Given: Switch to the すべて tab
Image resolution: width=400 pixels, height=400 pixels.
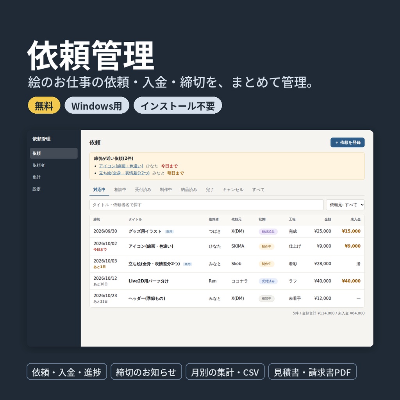Looking at the screenshot, I should tap(258, 189).
